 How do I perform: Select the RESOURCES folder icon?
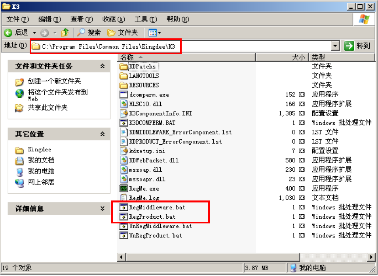(x=123, y=85)
